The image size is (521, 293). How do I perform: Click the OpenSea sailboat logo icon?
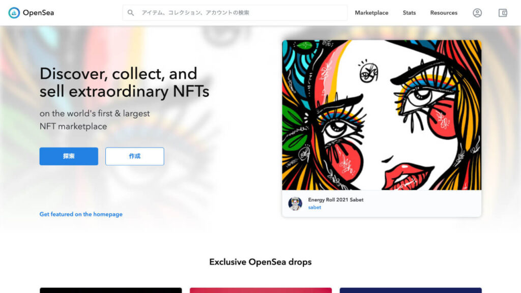[x=14, y=13]
